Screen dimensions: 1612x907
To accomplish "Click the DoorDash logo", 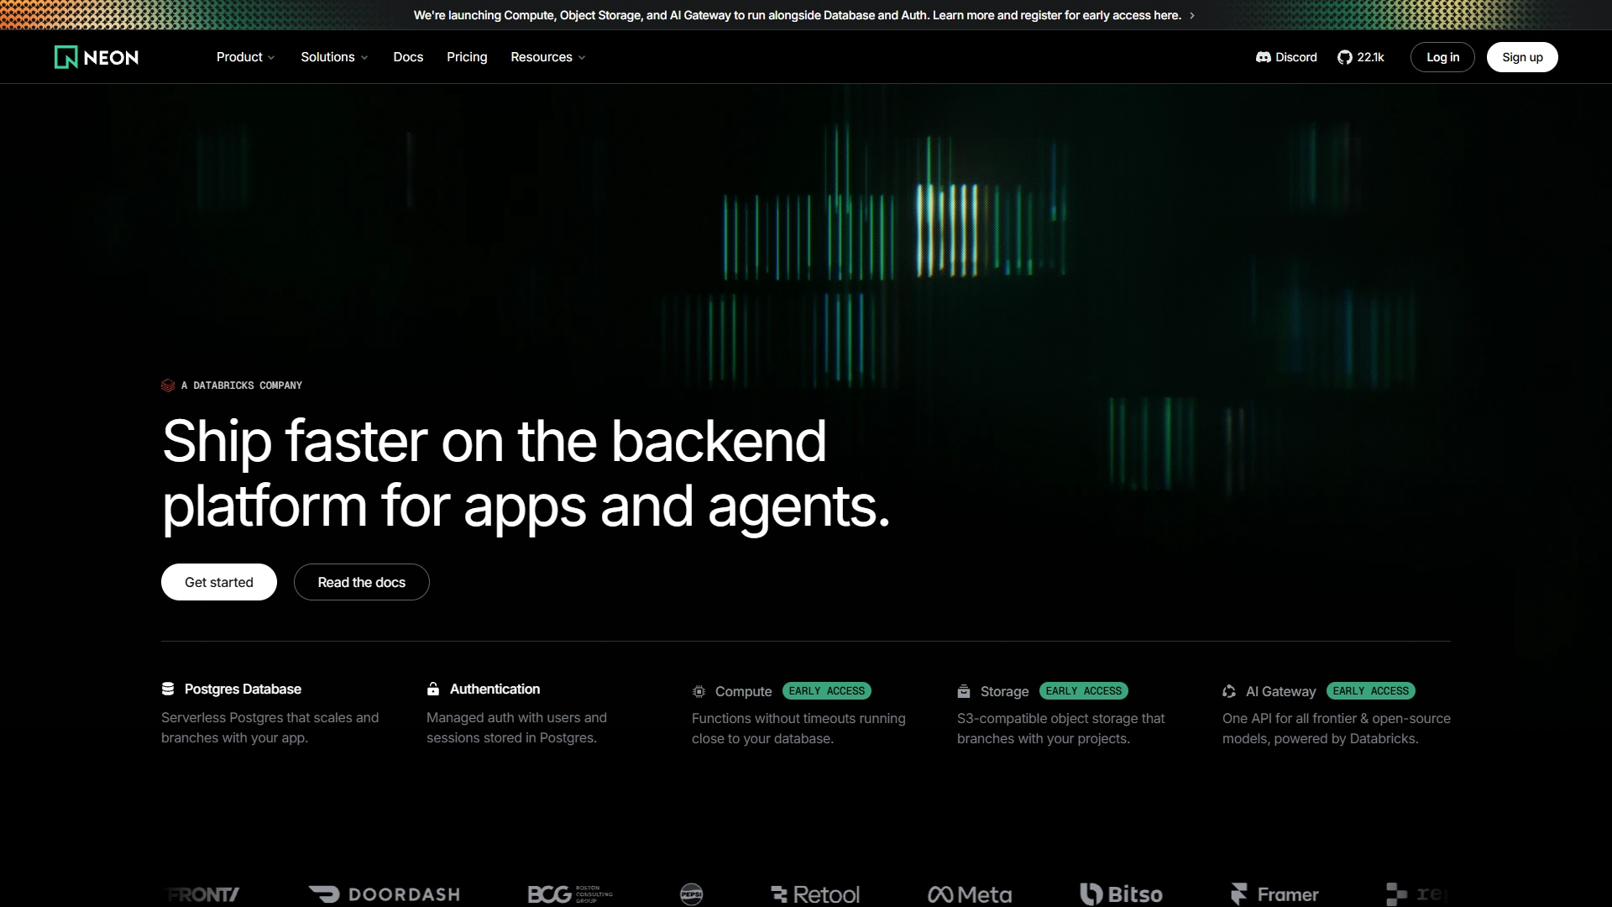I will click(385, 894).
